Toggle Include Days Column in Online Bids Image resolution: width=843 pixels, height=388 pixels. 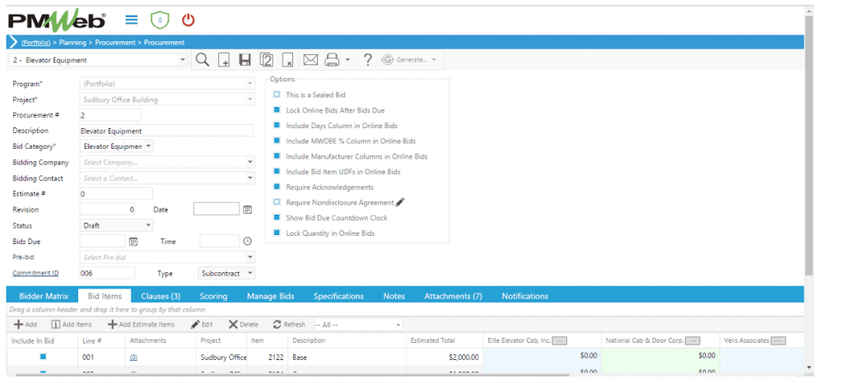coord(277,126)
